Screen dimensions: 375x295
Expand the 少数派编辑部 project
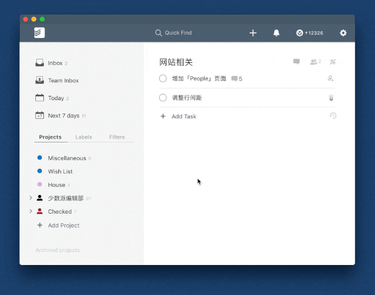pyautogui.click(x=31, y=198)
